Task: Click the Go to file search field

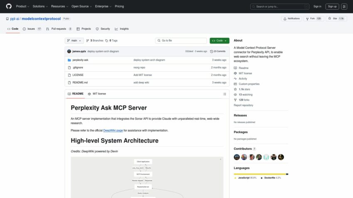Action: tap(181, 41)
